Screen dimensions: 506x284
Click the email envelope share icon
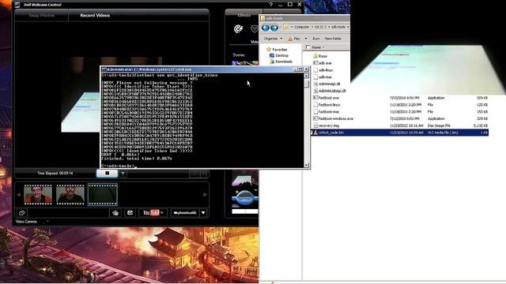[130, 212]
